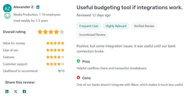Click the Verified Review badge
The height and width of the screenshot is (100, 194).
click(144, 26)
